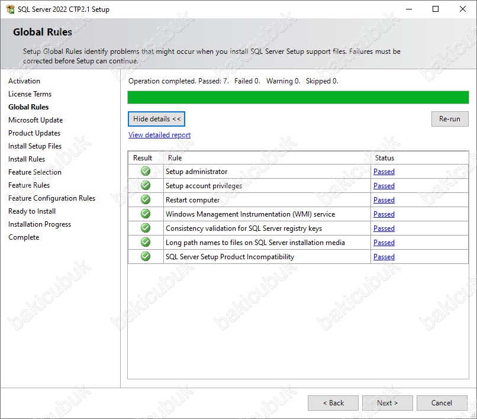Select Global Rules step in sidebar
The height and width of the screenshot is (419, 477).
[28, 107]
